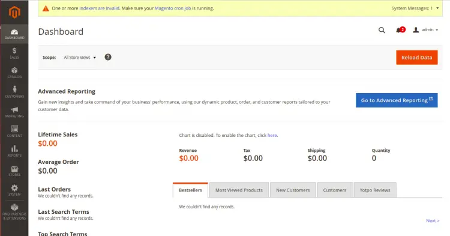Viewport: 450px width, 236px height.
Task: Click the Next > link
Action: 433,221
